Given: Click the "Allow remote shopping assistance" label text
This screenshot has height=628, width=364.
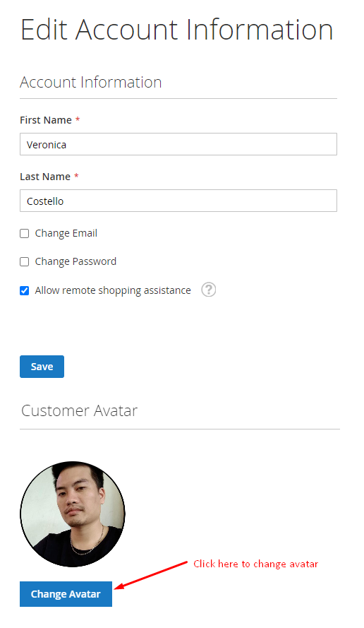Looking at the screenshot, I should click(x=113, y=290).
